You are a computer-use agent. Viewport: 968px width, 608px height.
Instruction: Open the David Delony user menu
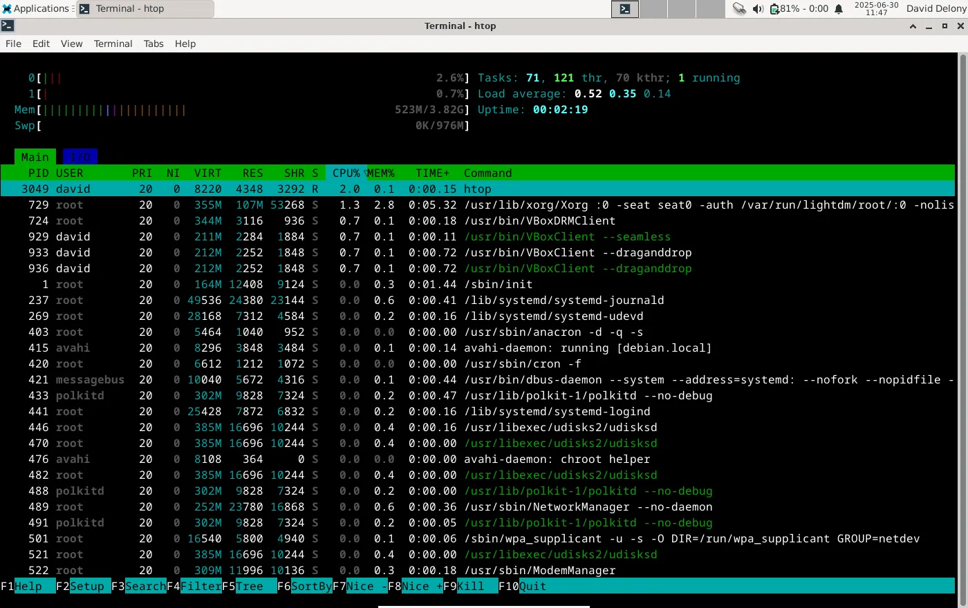tap(935, 9)
